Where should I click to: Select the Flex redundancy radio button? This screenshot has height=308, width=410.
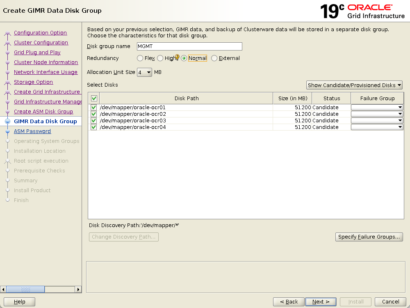pos(140,58)
